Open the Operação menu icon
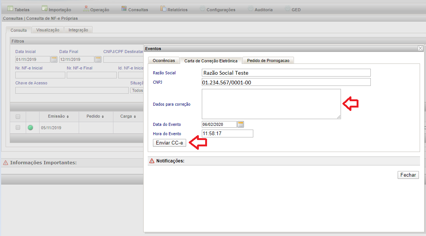 click(86, 9)
